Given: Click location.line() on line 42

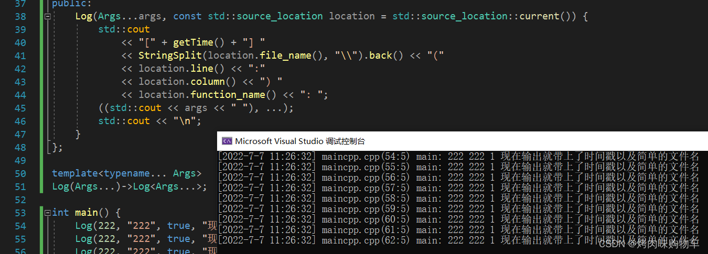Looking at the screenshot, I should tap(182, 69).
